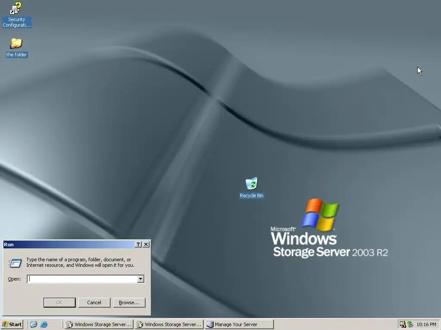
Task: Select "the folder" icon on the desktop
Action: coord(16,48)
